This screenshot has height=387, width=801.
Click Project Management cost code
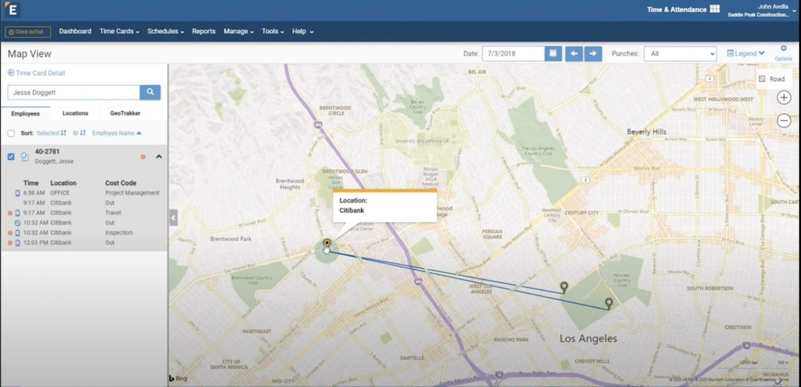coord(132,193)
